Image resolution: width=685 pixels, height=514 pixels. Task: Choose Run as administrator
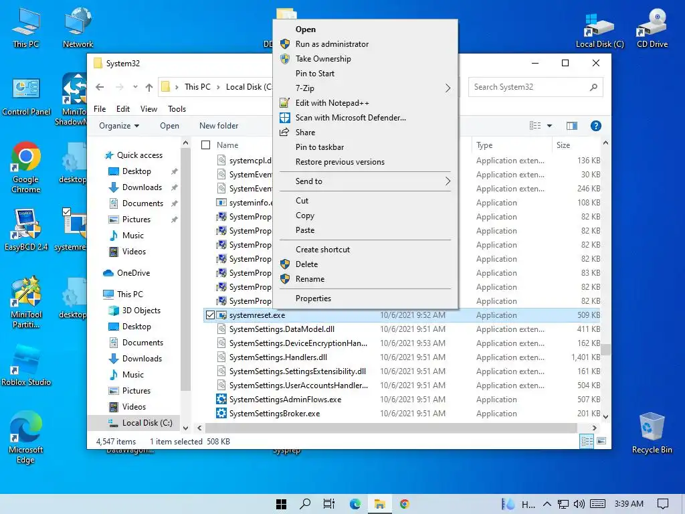[x=332, y=44]
